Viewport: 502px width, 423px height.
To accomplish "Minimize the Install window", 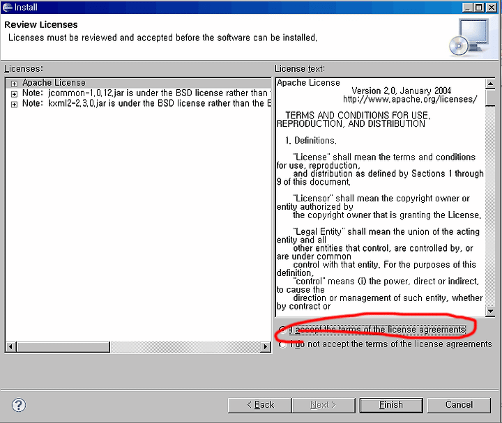I will tap(467, 7).
